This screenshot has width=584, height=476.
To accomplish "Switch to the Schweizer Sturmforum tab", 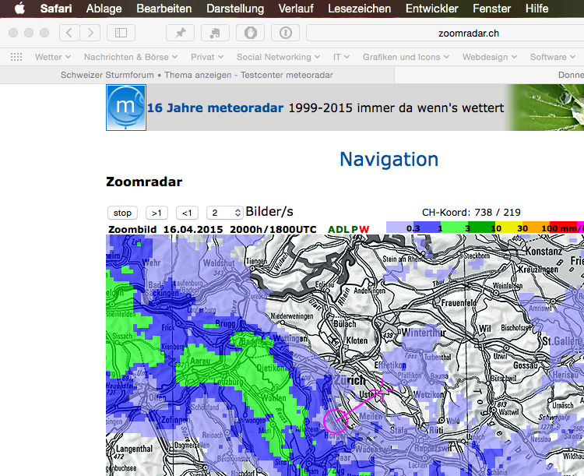I will click(x=196, y=75).
